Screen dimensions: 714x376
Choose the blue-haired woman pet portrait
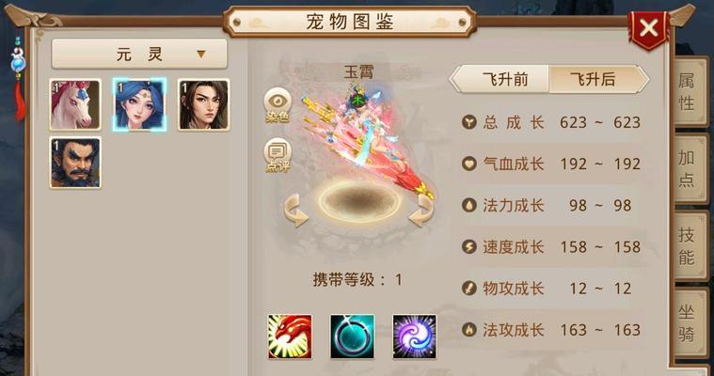[140, 104]
